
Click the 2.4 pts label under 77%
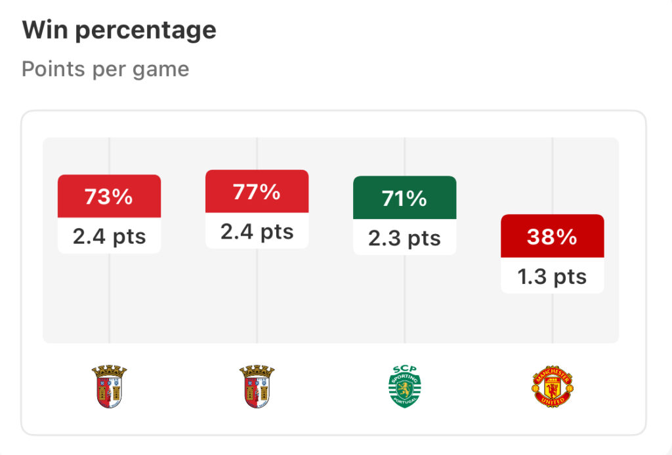(257, 231)
